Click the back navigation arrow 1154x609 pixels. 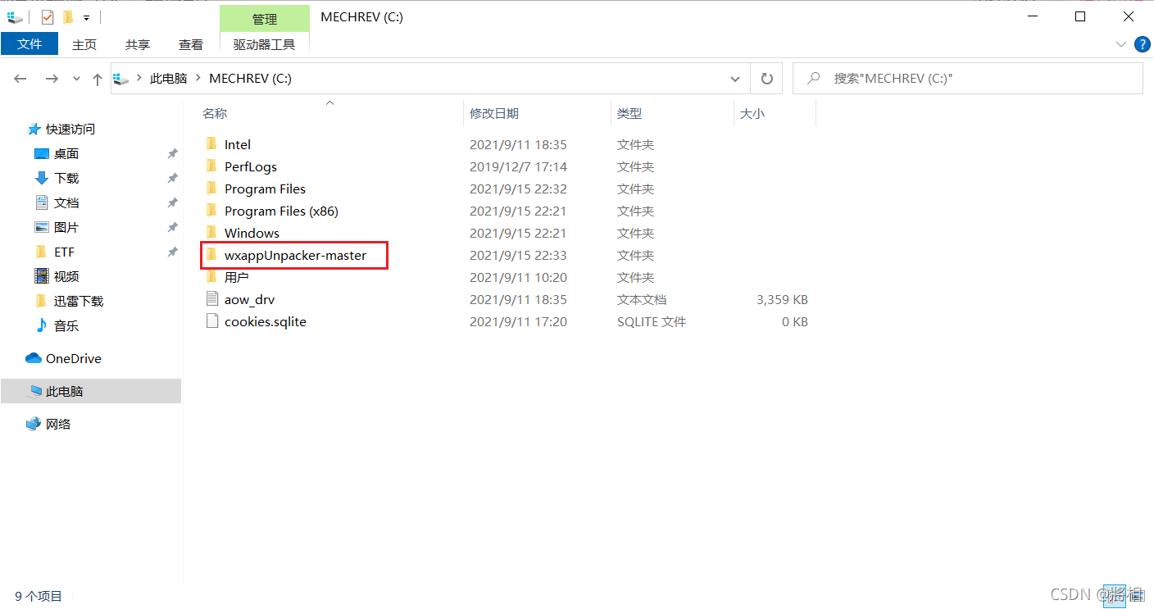[20, 78]
